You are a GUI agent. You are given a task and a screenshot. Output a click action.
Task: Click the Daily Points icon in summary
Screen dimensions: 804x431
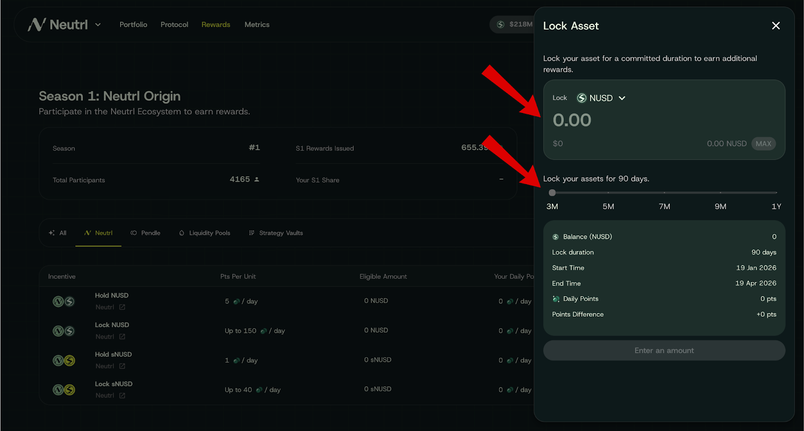[556, 299]
